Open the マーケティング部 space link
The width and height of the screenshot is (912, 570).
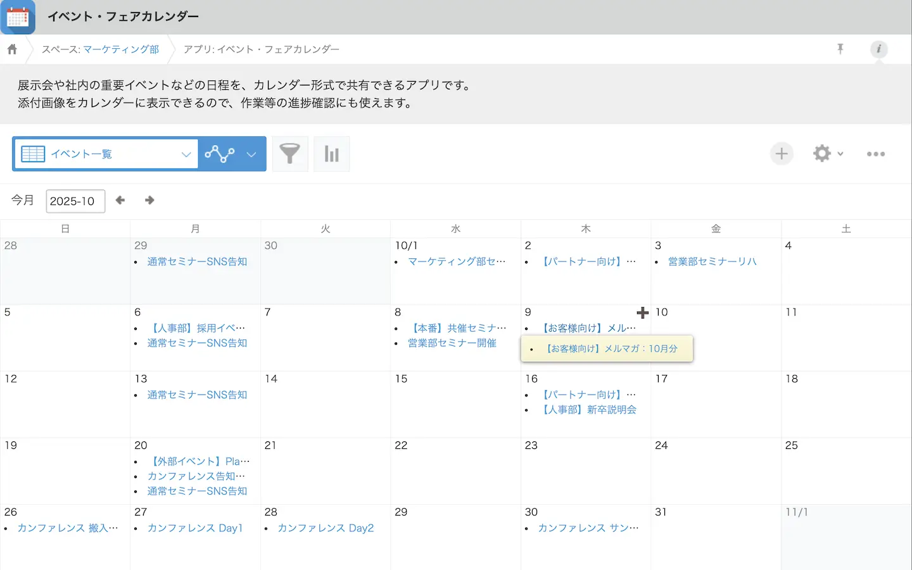pos(121,49)
